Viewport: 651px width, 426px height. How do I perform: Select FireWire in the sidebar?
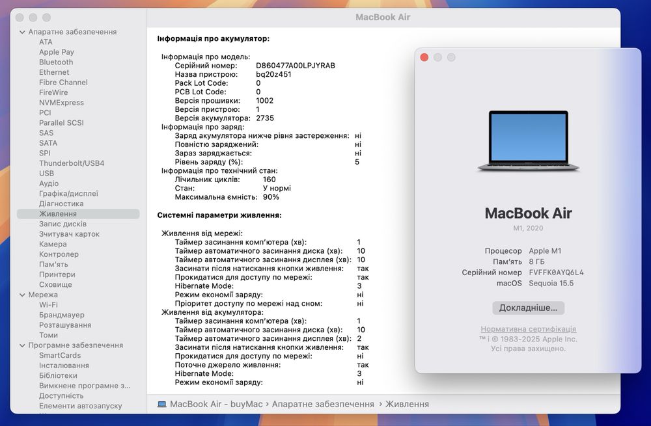(x=53, y=92)
